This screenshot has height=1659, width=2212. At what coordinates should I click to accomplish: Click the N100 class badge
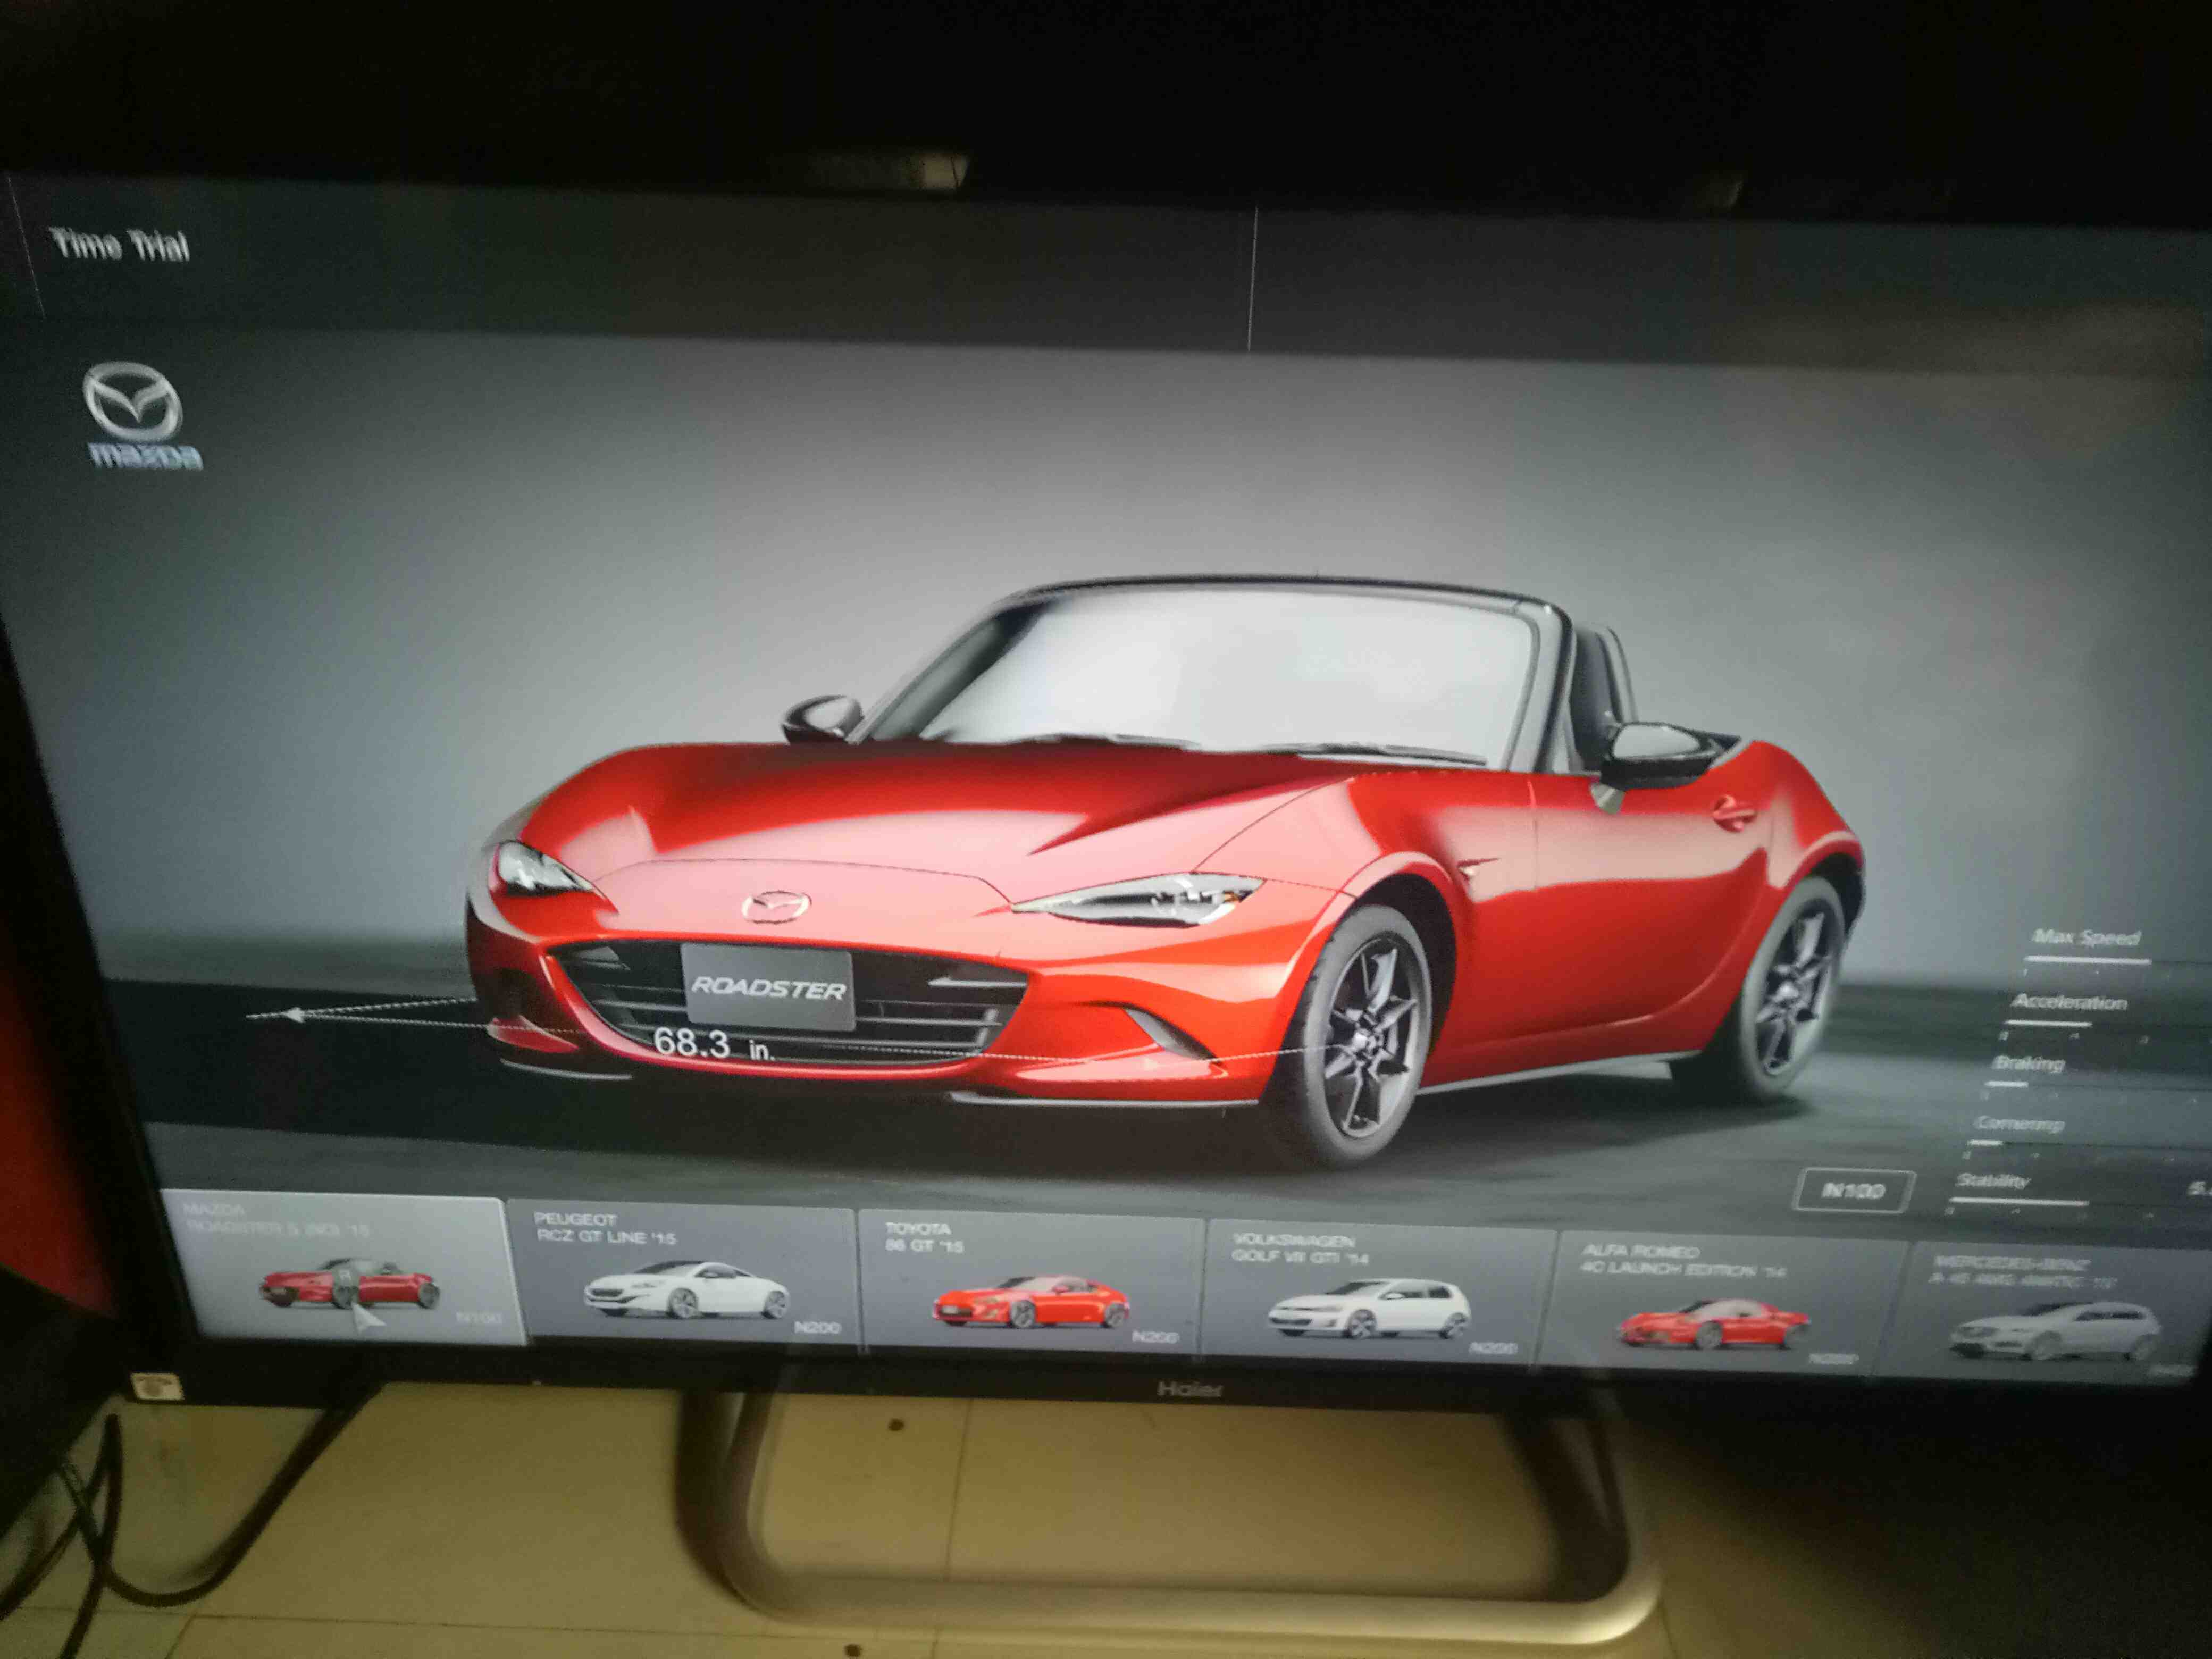tap(1853, 1190)
